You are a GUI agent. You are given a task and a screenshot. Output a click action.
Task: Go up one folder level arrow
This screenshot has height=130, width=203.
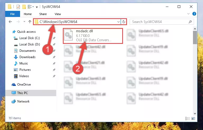click(x=30, y=22)
